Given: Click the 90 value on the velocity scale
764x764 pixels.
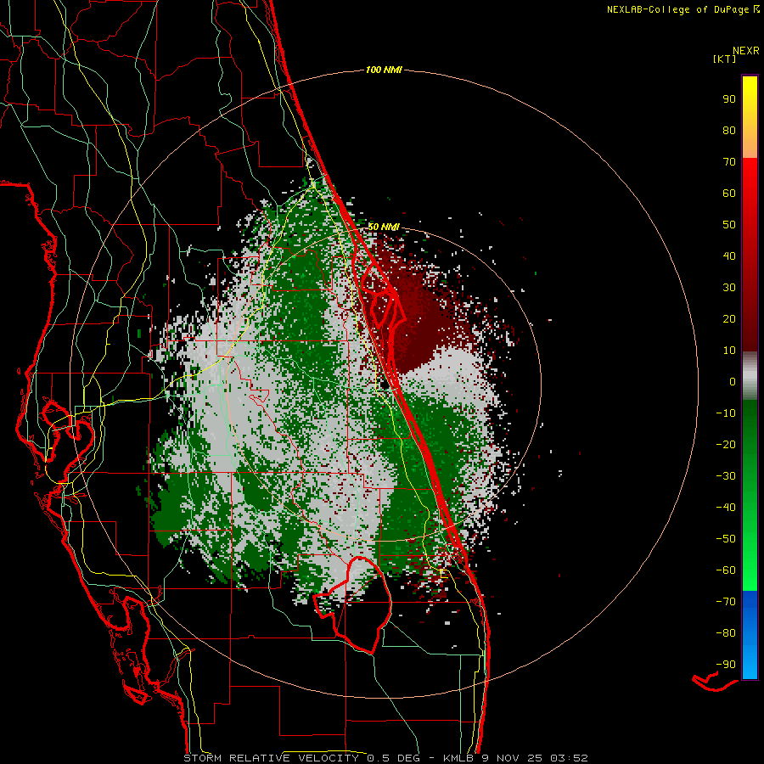Looking at the screenshot, I should [729, 99].
